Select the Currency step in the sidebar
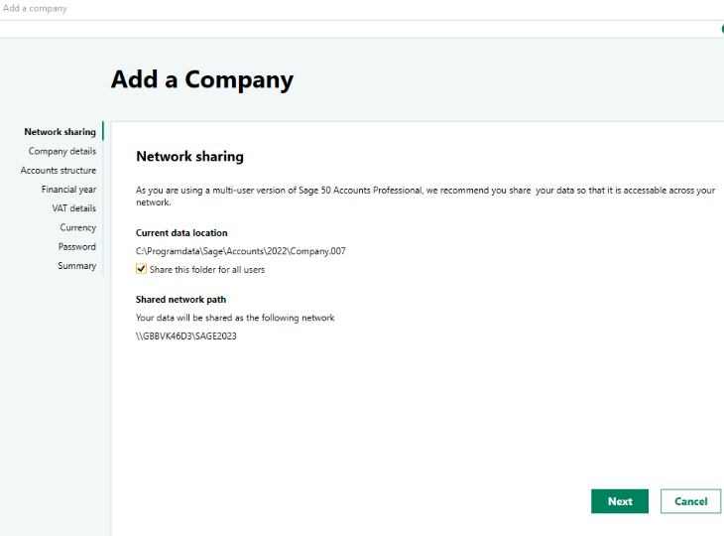Screen dimensions: 724x536 (x=78, y=227)
